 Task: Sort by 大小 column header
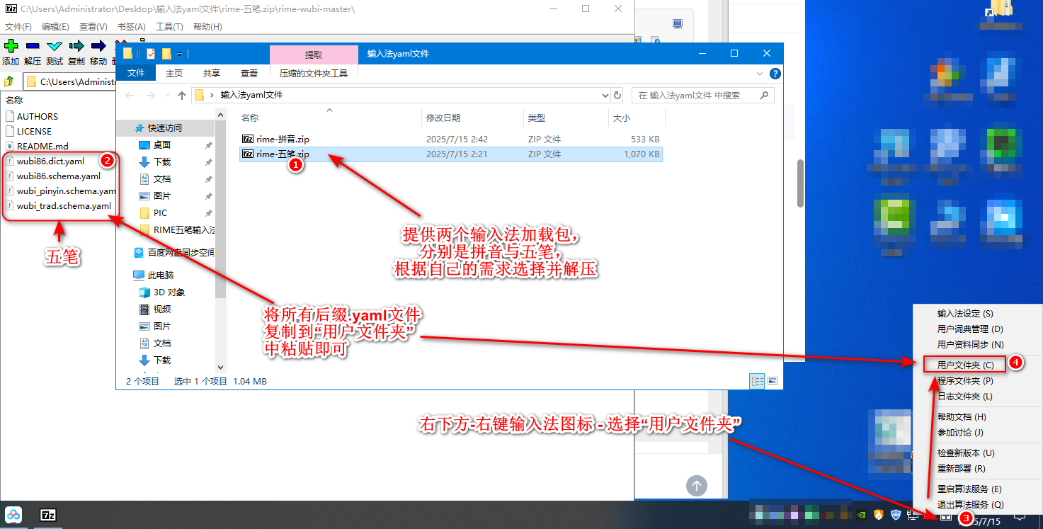636,118
